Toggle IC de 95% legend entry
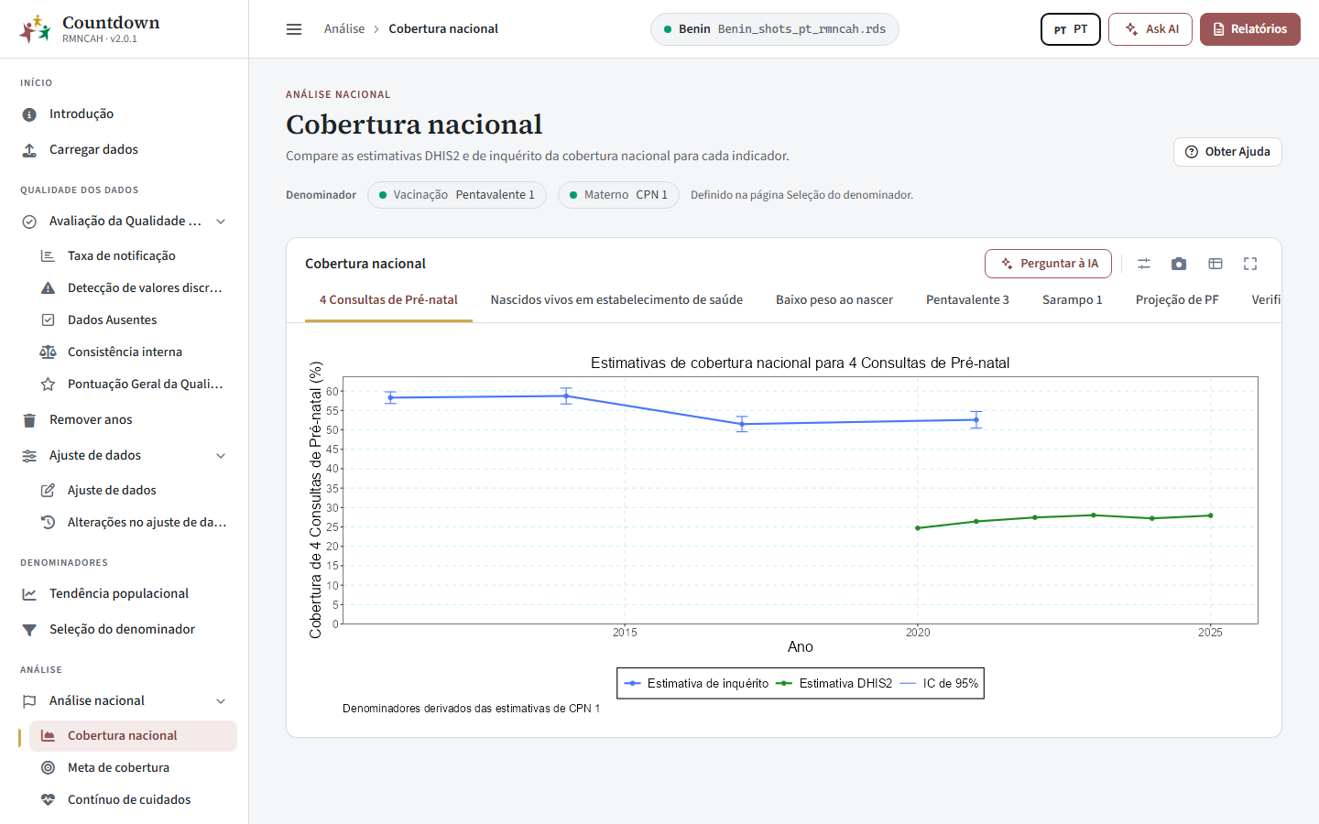Viewport: 1319px width, 824px height. [939, 684]
